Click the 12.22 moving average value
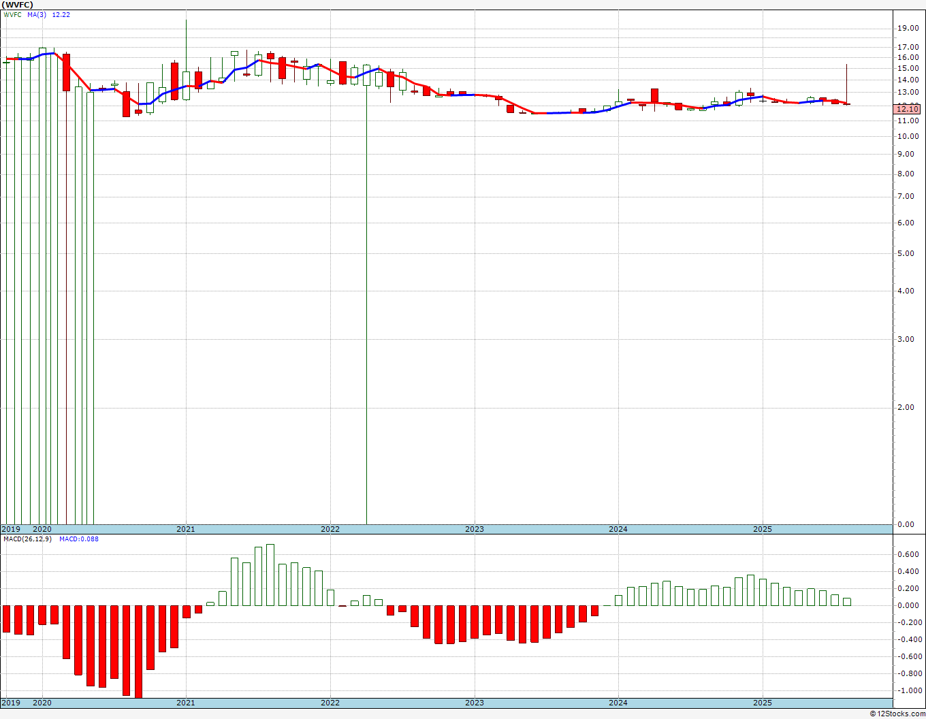Image resolution: width=926 pixels, height=719 pixels. pos(61,14)
